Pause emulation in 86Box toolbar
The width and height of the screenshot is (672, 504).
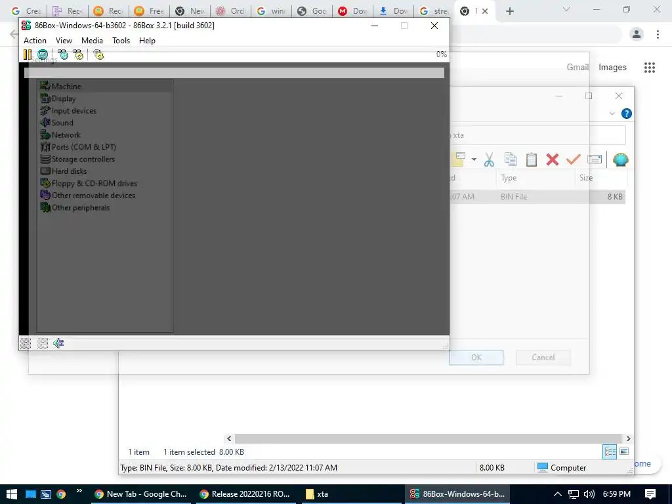28,54
